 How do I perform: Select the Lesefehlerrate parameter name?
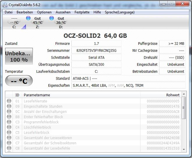35,101
